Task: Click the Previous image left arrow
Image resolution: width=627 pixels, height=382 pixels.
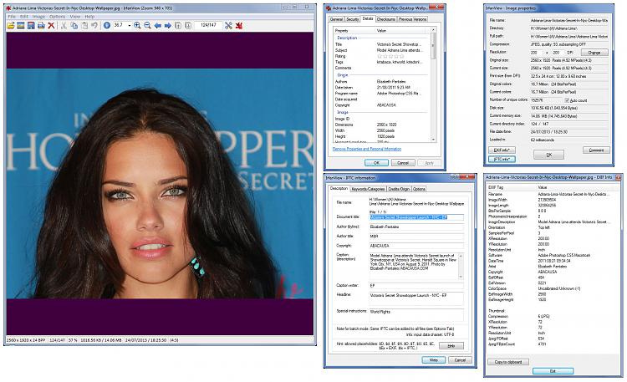Action: [158, 26]
